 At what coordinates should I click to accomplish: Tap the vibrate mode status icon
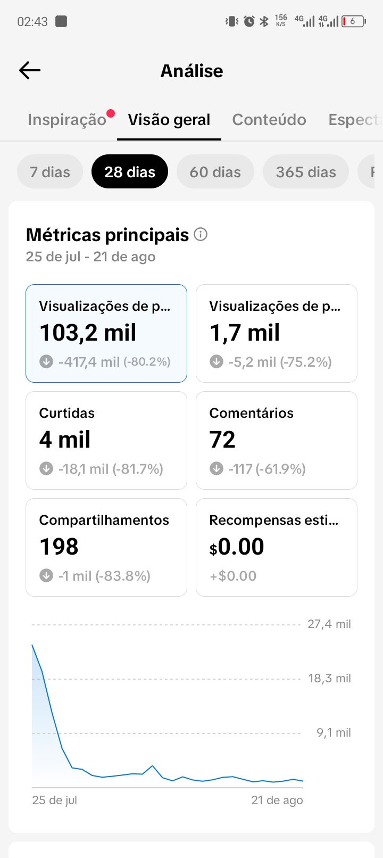tap(232, 21)
